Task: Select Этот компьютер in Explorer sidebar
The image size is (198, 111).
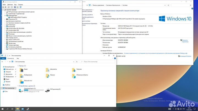Action: tap(9, 88)
